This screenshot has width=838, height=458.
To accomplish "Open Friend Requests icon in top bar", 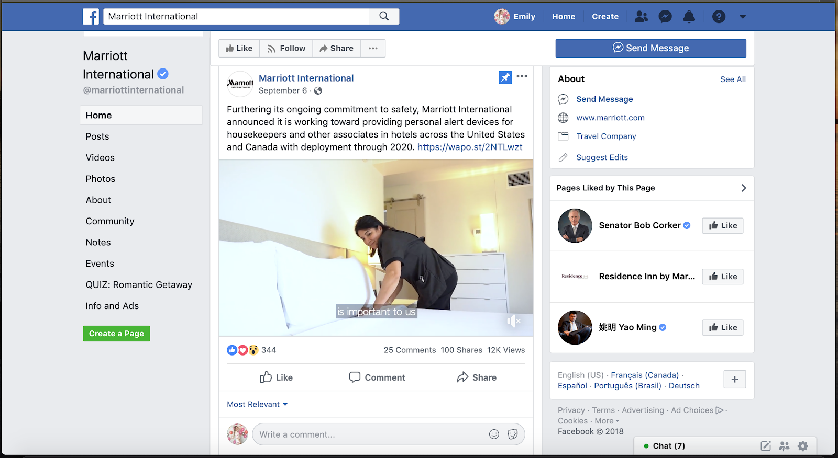I will point(641,17).
